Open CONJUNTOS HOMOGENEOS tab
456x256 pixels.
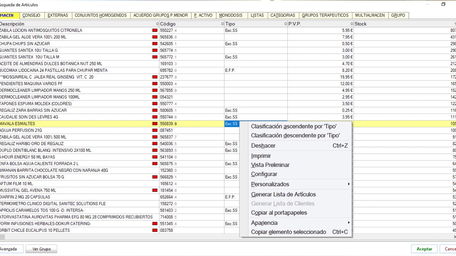101,15
